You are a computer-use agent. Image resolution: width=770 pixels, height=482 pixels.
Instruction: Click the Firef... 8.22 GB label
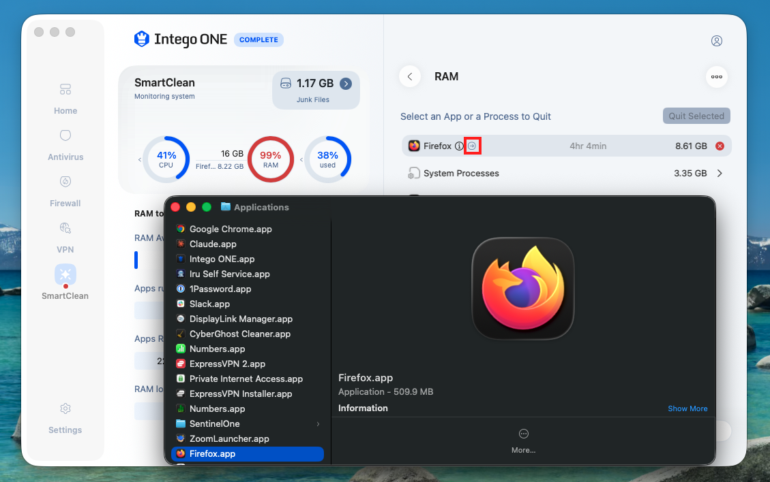220,166
